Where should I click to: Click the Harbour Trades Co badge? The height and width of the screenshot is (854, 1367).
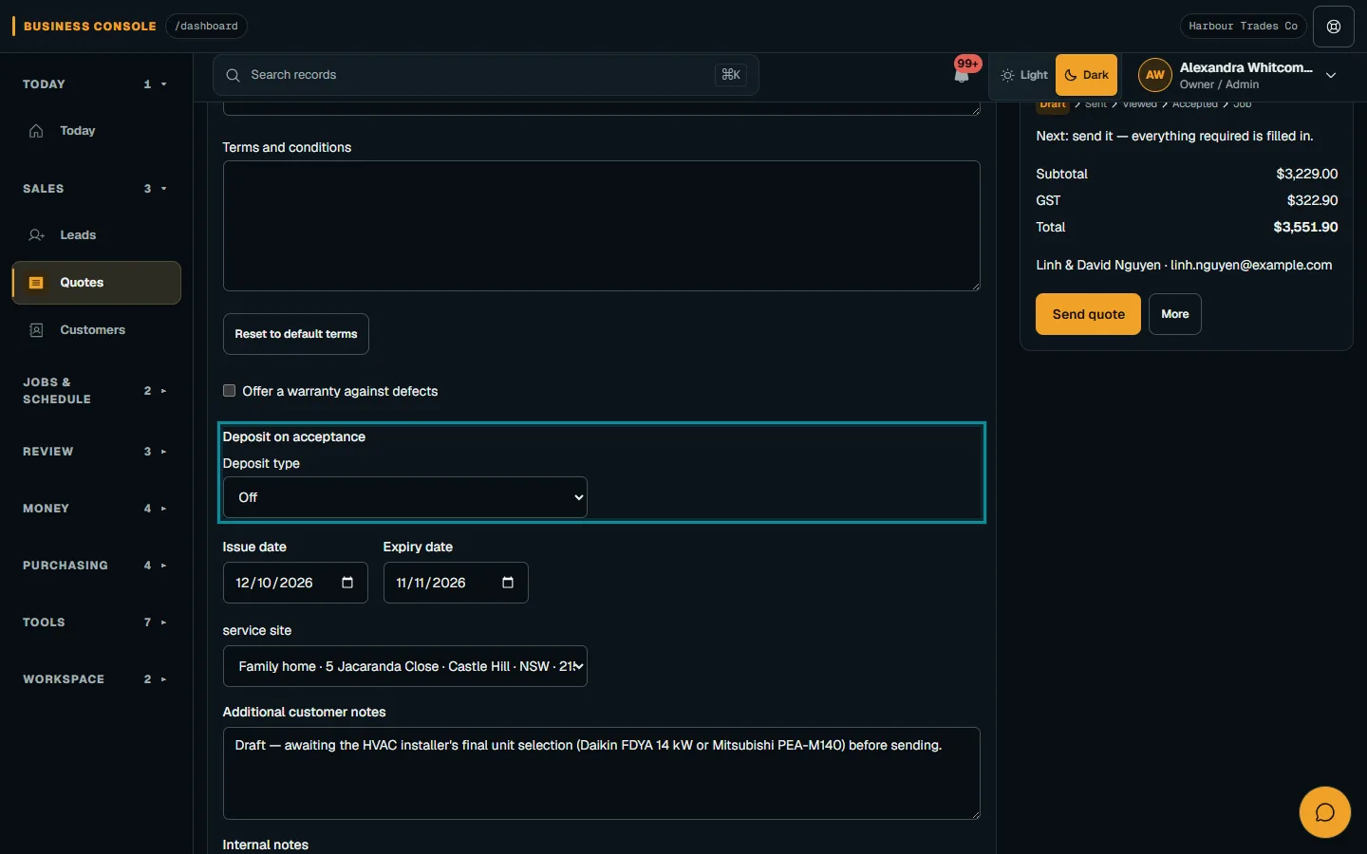click(x=1244, y=27)
